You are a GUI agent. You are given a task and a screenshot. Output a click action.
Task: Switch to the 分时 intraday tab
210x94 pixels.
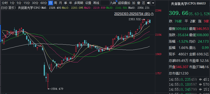[5, 3]
